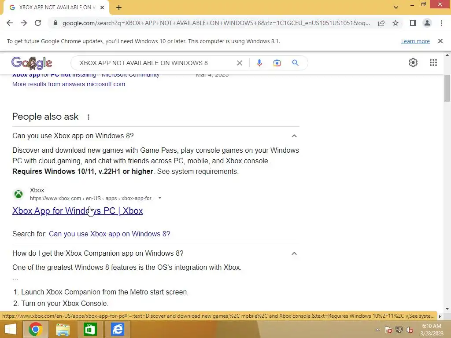Open the taskbar clock and date

click(x=432, y=330)
